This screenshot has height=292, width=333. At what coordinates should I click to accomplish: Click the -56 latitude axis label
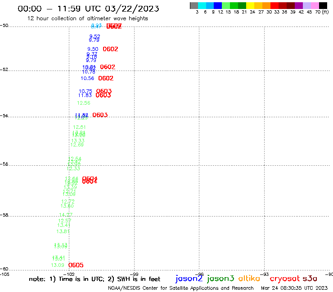pos(4,164)
